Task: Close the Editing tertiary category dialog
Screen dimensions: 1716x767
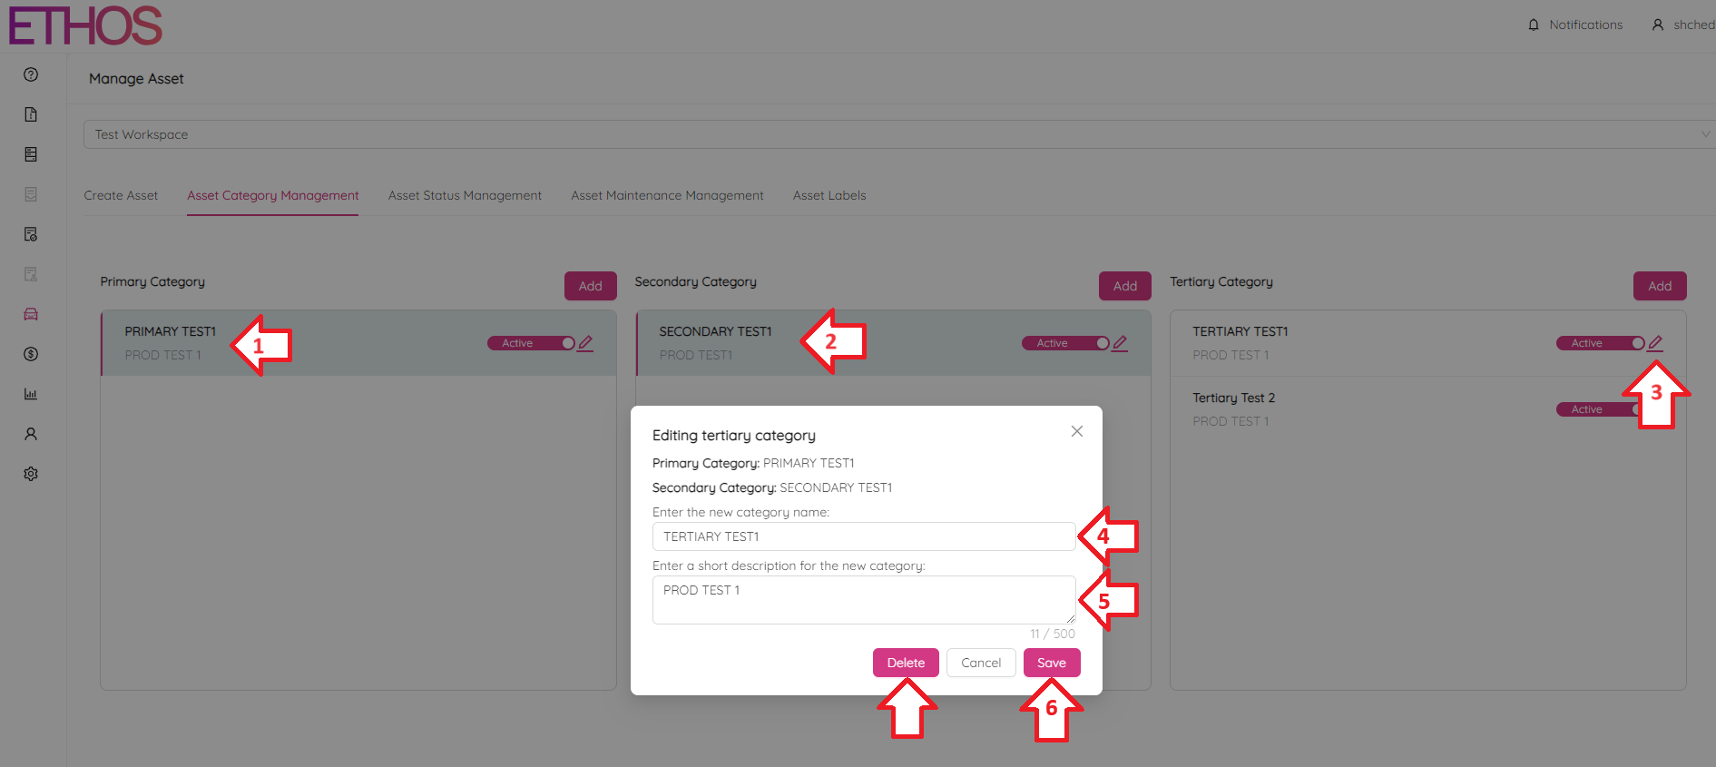Action: [1077, 431]
